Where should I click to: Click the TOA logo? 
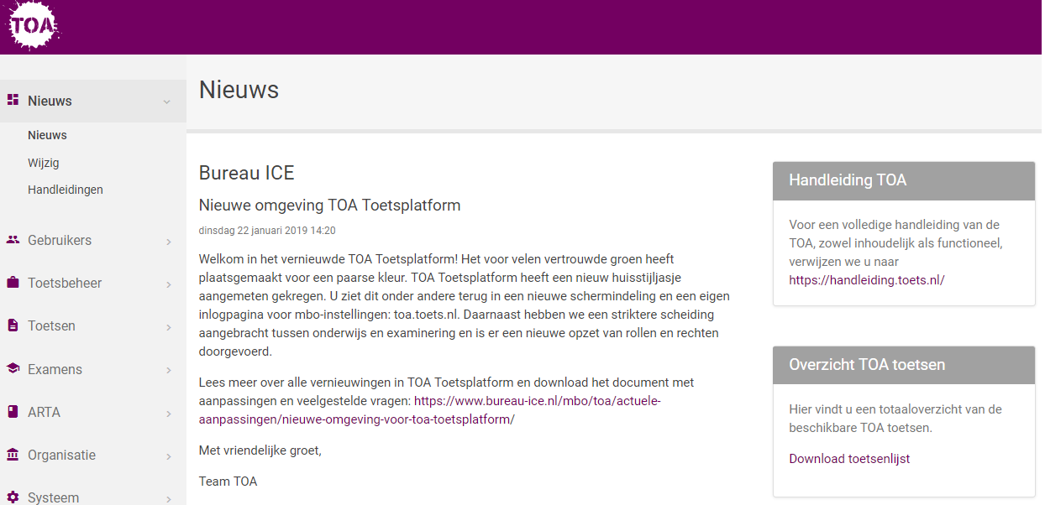(33, 26)
